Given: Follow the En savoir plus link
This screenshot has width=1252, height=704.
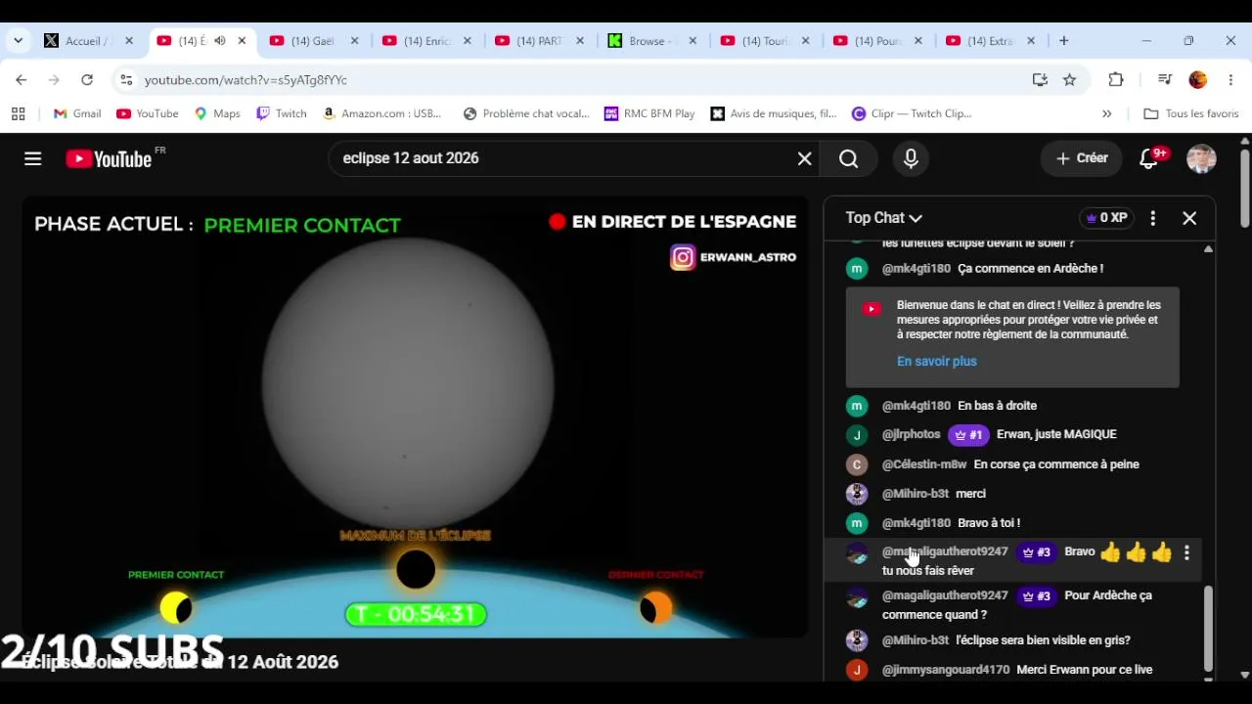Looking at the screenshot, I should tap(937, 362).
